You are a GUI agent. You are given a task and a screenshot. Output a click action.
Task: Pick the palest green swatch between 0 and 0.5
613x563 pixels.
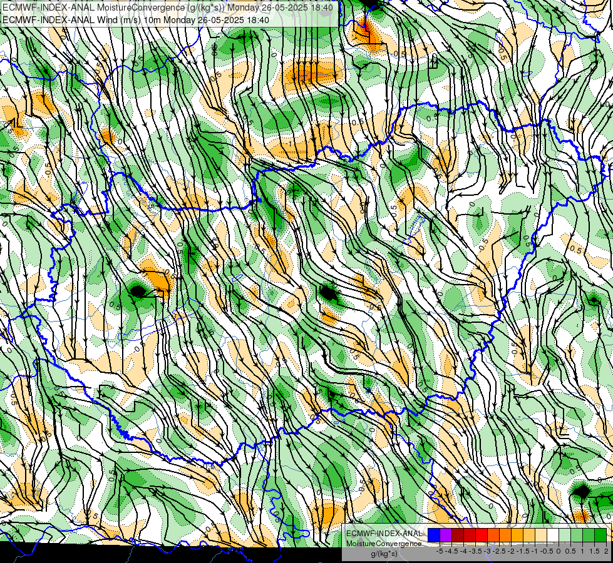click(x=565, y=535)
